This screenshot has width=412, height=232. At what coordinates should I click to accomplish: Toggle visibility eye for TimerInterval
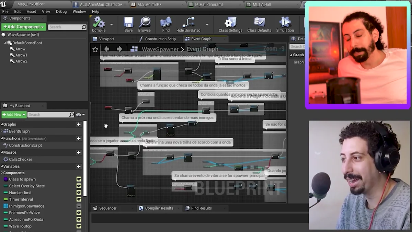(79, 199)
